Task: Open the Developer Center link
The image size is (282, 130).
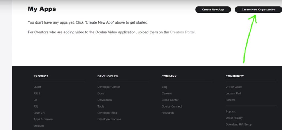Action: 109,87
